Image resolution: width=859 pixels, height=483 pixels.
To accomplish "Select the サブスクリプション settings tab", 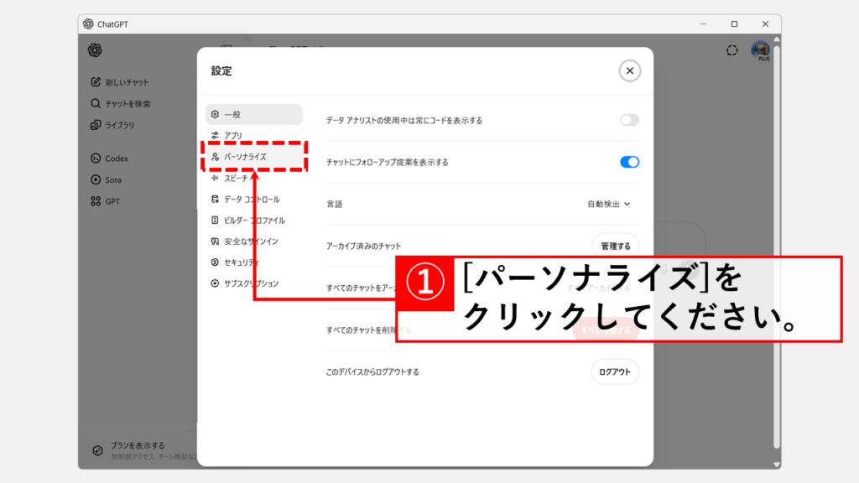I will [253, 283].
